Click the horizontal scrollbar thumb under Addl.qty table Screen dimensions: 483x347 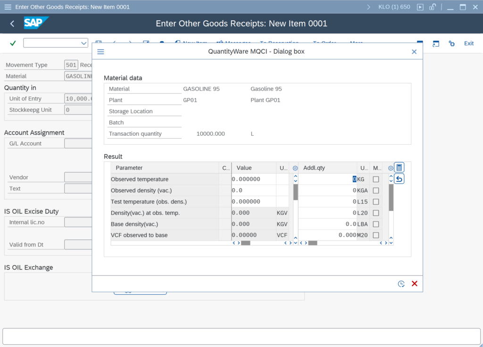tap(313, 243)
